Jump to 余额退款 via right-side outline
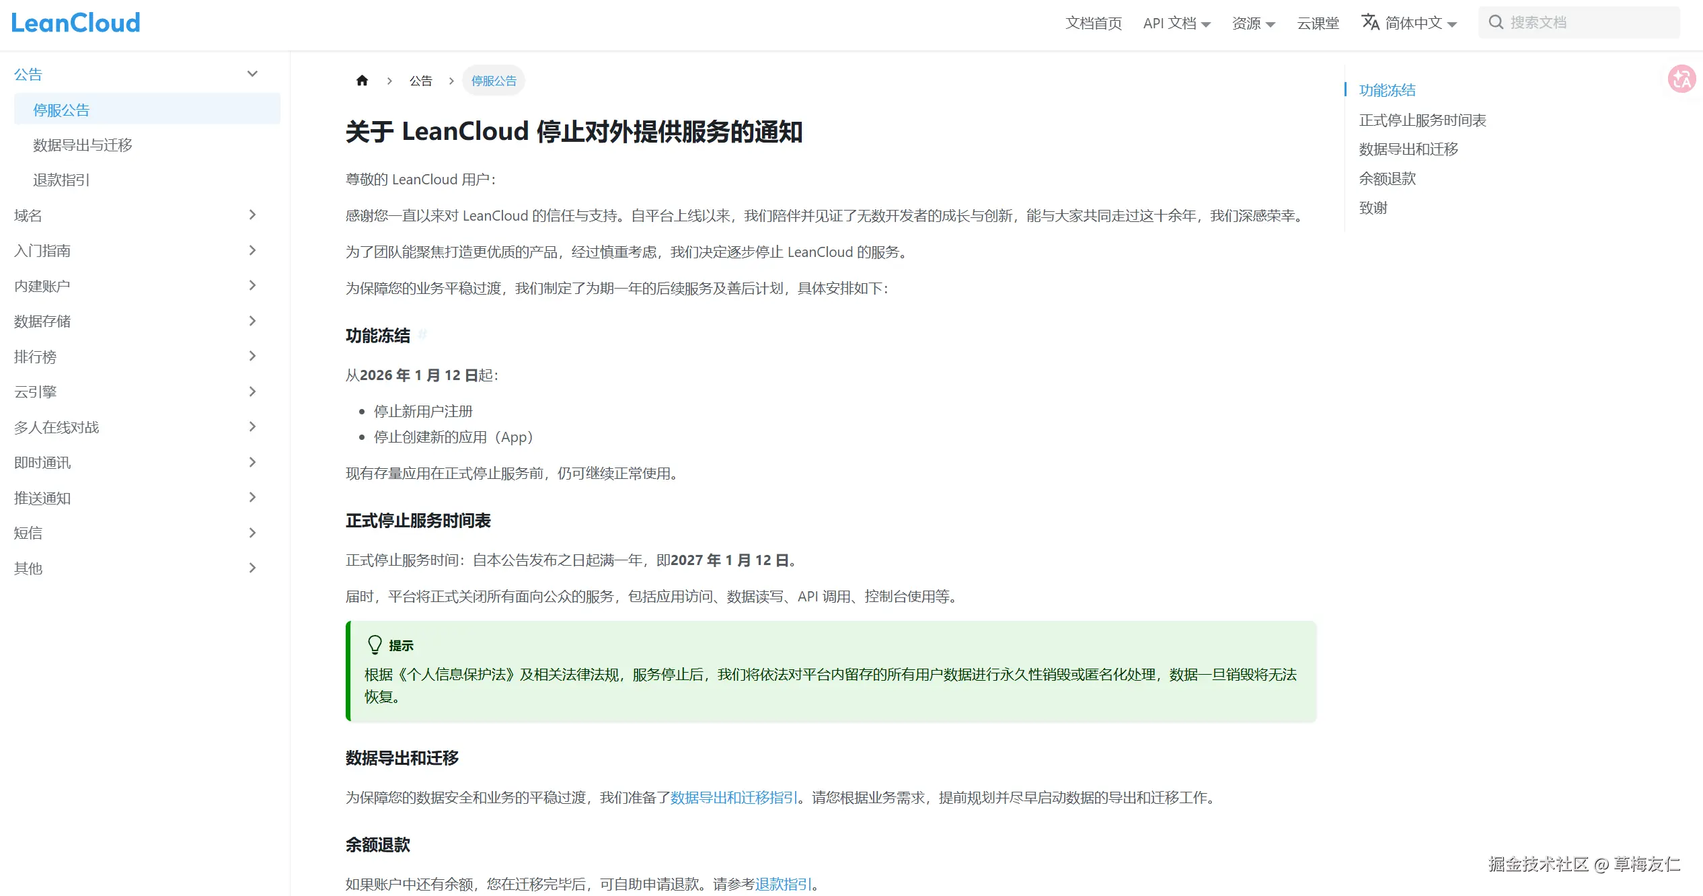The width and height of the screenshot is (1703, 896). [1386, 178]
